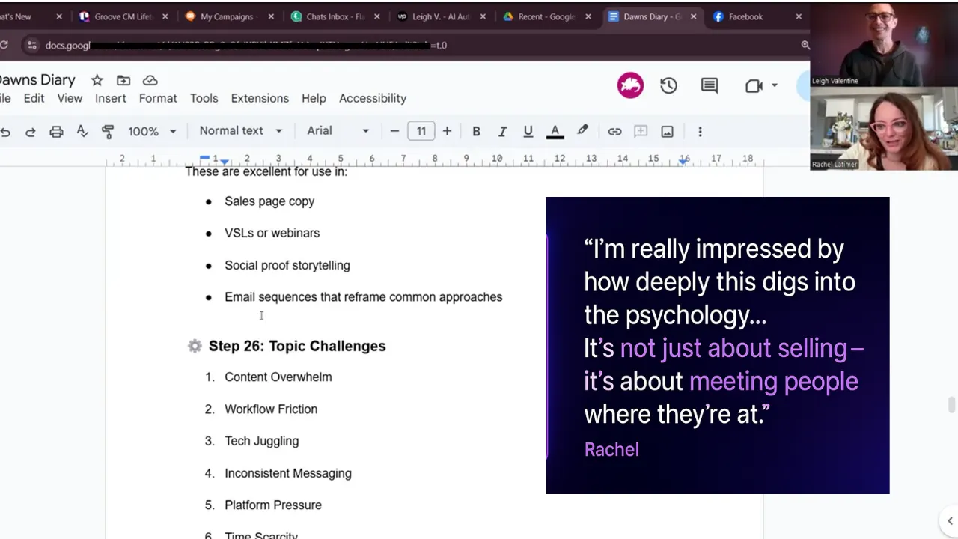Check the cloud save status icon

(150, 80)
